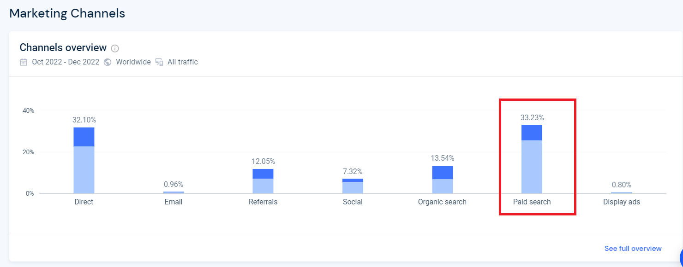
Task: Click the Email axis label
Action: pyautogui.click(x=174, y=202)
